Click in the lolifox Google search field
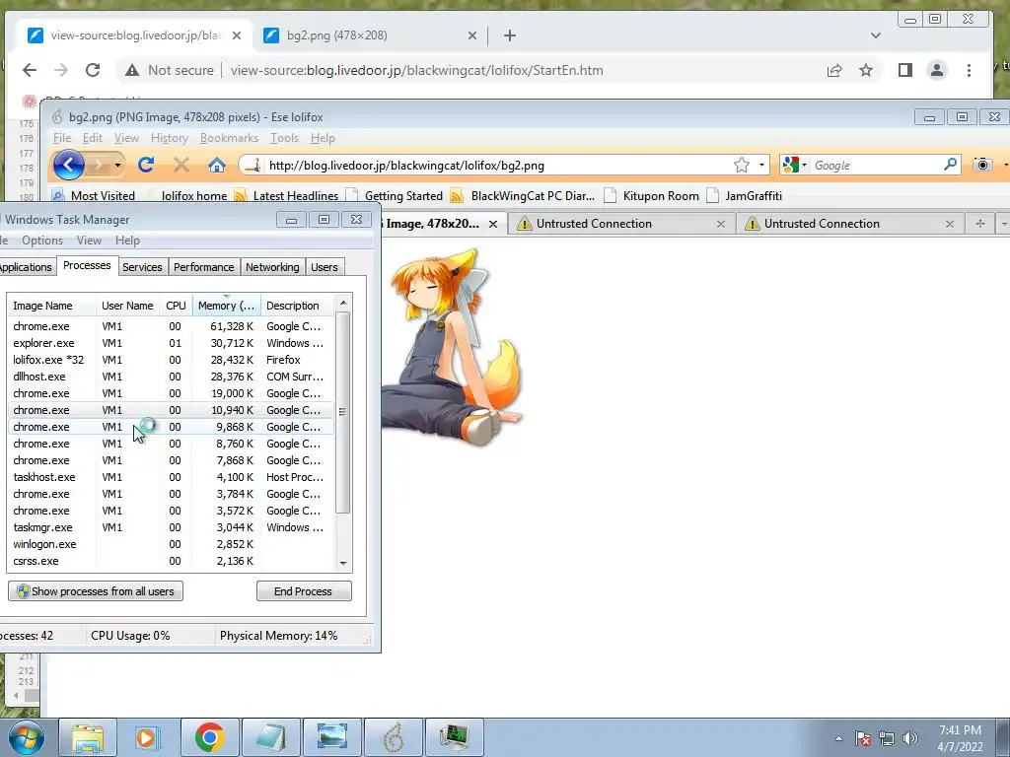 point(876,166)
